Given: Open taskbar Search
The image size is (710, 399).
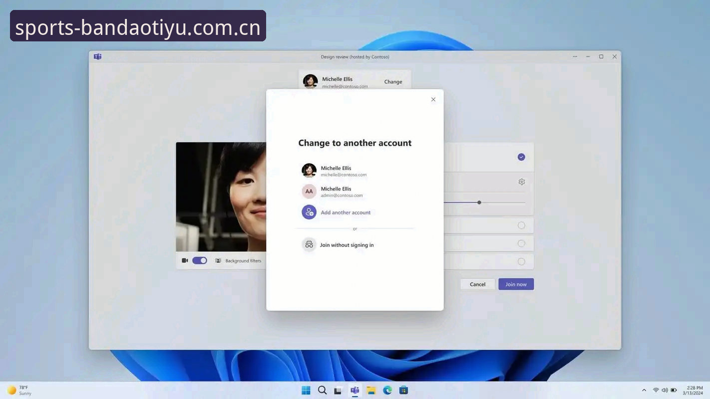Looking at the screenshot, I should point(322,390).
